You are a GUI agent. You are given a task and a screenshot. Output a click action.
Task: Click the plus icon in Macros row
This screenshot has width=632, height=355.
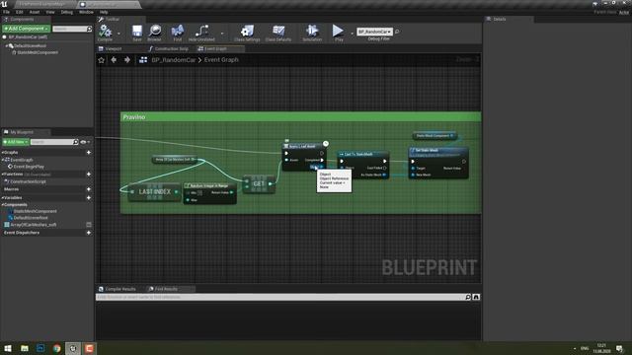tap(89, 189)
